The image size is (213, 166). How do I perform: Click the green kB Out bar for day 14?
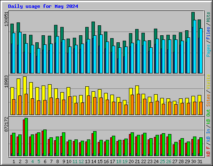pyautogui.click(x=95, y=144)
